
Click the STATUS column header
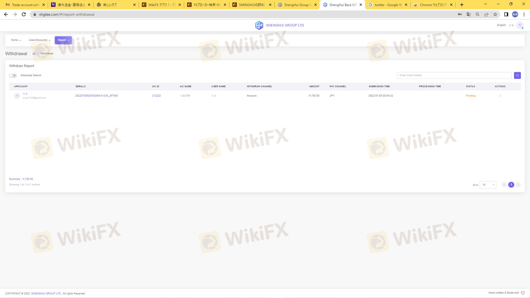tap(470, 86)
